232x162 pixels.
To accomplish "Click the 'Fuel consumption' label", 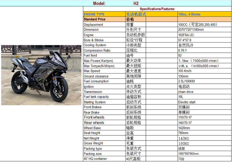I will tap(96, 81).
